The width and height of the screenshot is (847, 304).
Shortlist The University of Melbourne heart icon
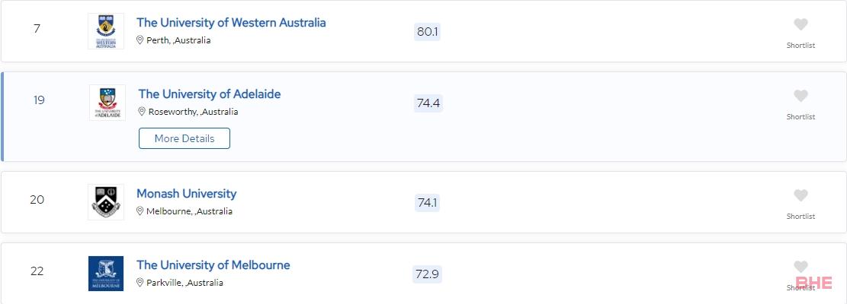pos(800,267)
